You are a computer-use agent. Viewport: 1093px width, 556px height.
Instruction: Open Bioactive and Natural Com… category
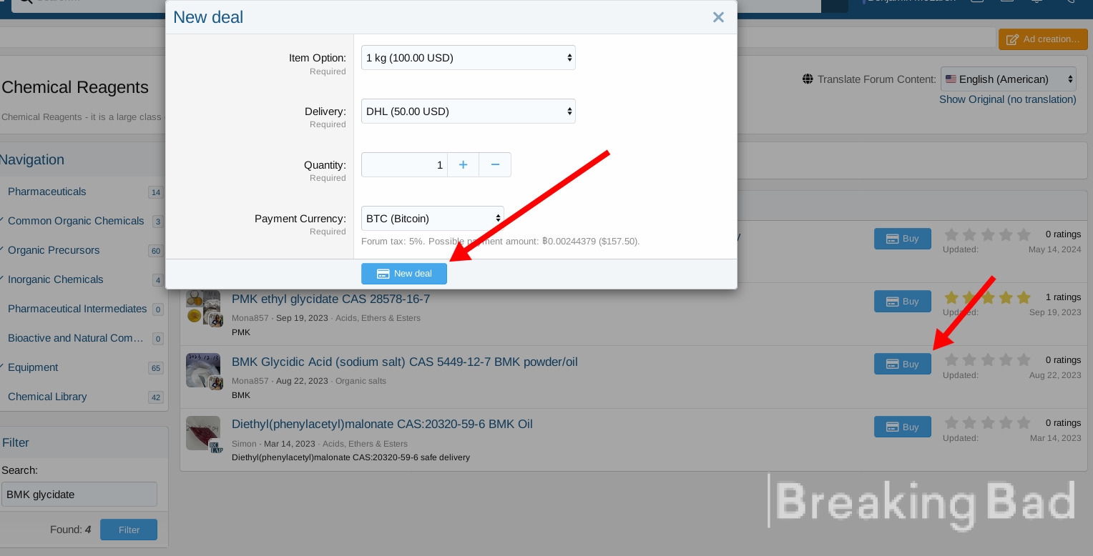click(76, 338)
